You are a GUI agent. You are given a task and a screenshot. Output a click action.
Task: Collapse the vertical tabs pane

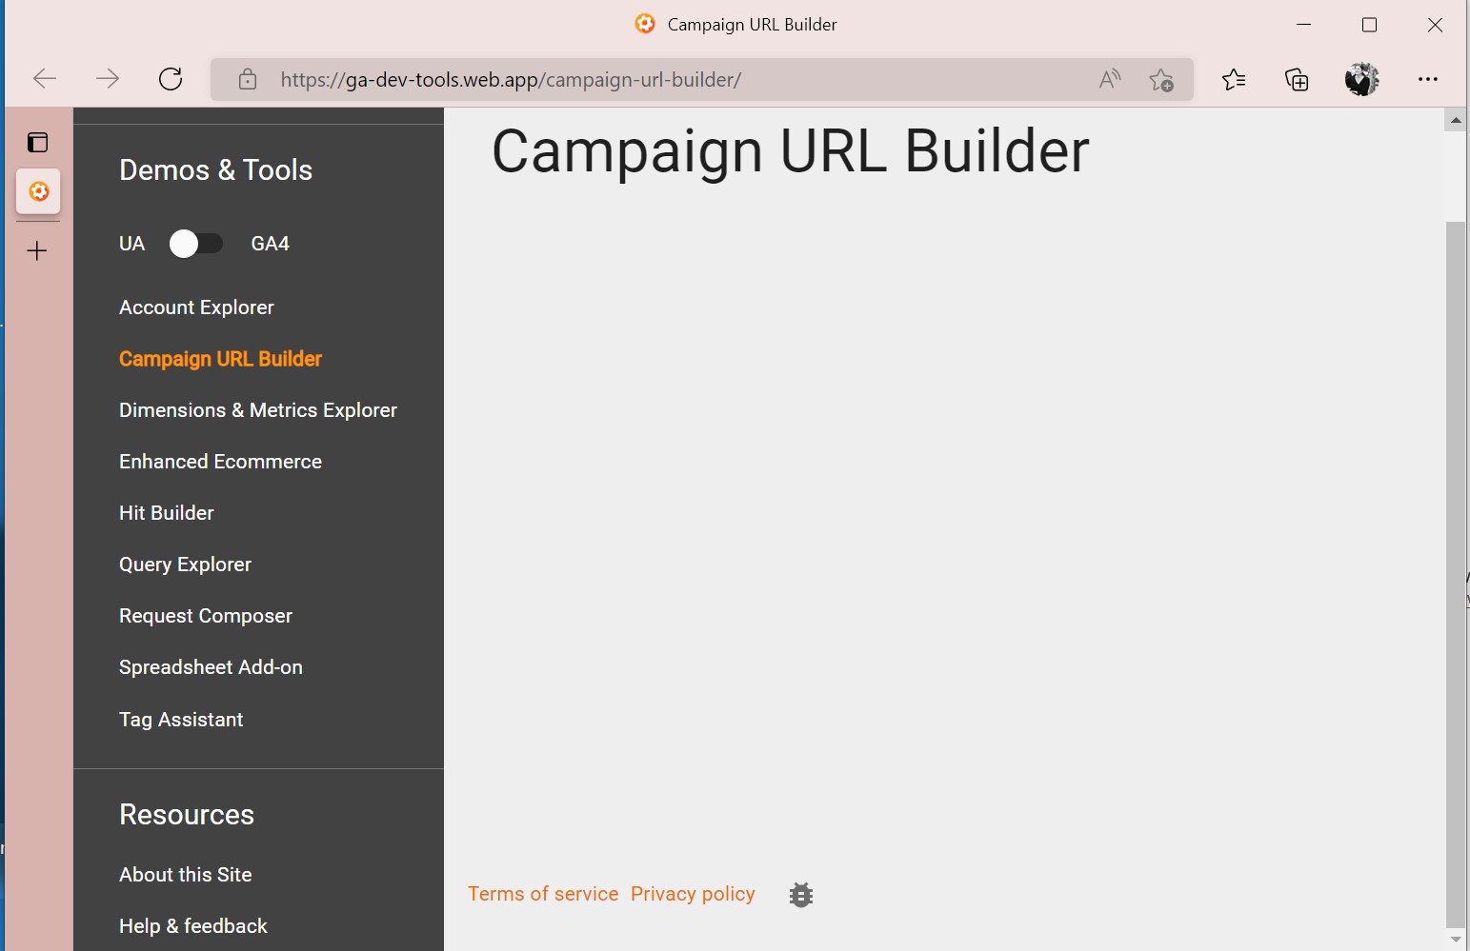click(38, 141)
